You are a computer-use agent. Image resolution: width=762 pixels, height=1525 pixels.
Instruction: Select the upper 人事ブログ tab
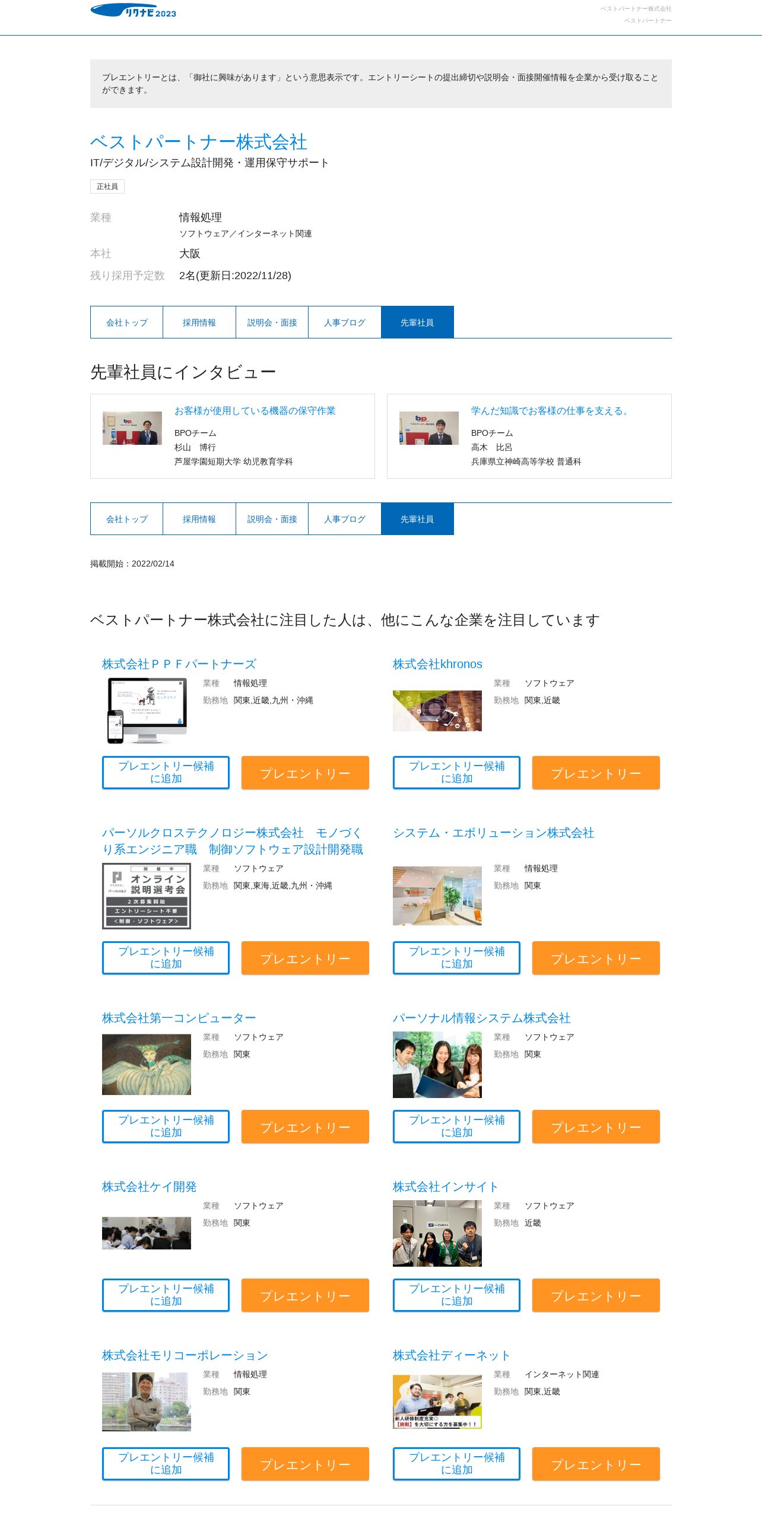(345, 322)
